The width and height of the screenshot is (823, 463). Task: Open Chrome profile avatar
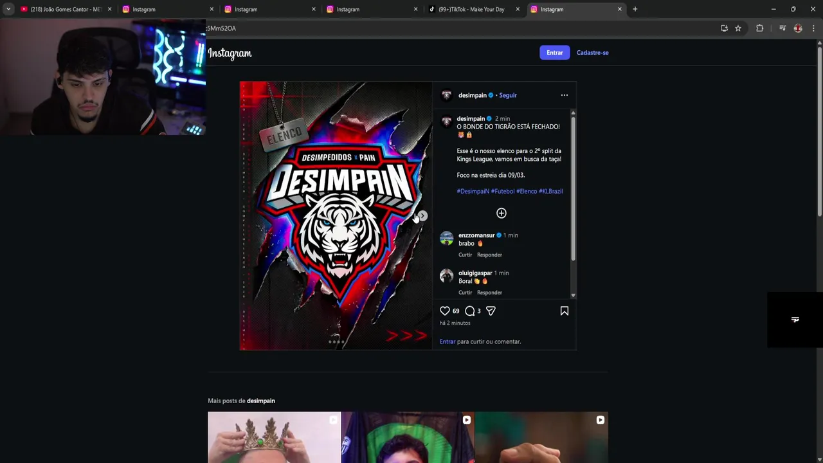coord(798,28)
